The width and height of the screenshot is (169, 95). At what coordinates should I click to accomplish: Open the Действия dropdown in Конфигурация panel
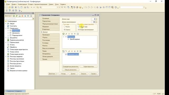point(8,16)
